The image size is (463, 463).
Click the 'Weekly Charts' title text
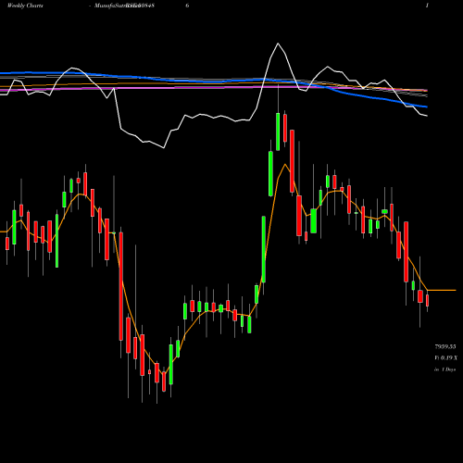(25, 6)
